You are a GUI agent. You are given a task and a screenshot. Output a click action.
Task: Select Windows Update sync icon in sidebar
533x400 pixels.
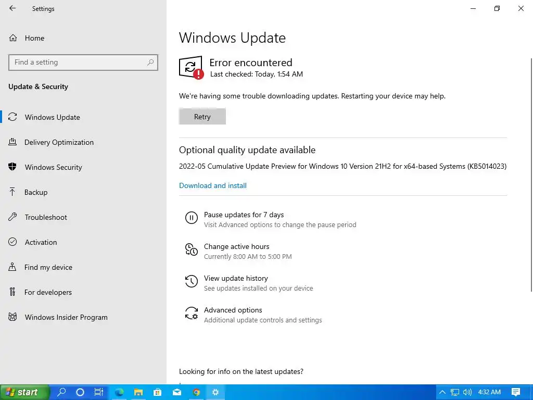click(12, 117)
